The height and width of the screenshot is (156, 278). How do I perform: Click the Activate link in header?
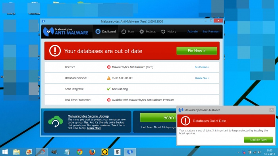click(x=192, y=32)
